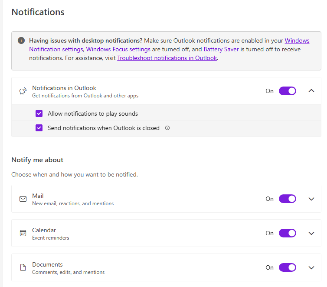Click the document icon in the Documents row
The height and width of the screenshot is (287, 327).
point(23,267)
